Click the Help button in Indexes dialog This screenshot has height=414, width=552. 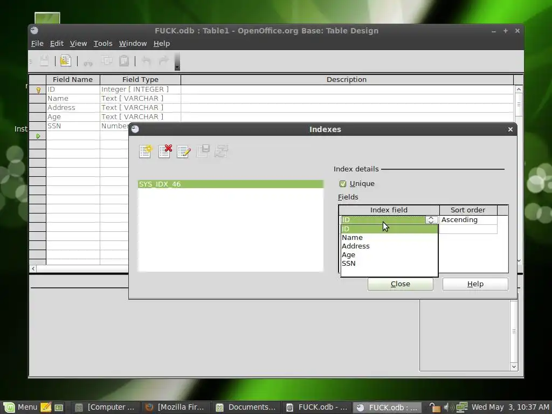[475, 284]
